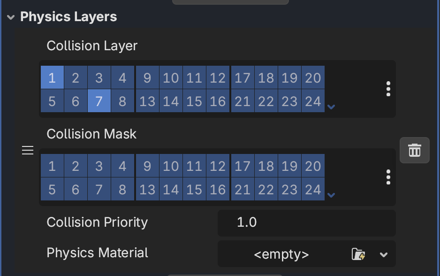
Task: Click the Physics Material empty slot
Action: tap(281, 254)
